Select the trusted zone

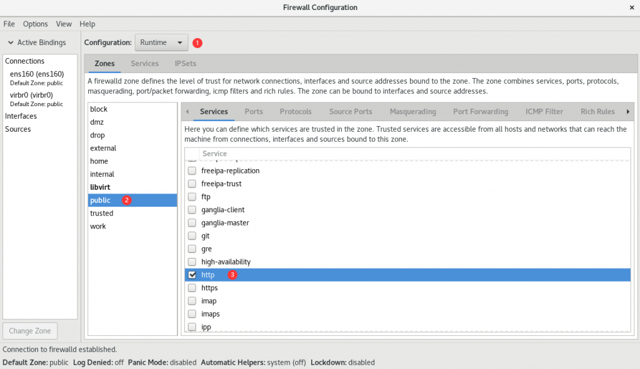tap(102, 213)
